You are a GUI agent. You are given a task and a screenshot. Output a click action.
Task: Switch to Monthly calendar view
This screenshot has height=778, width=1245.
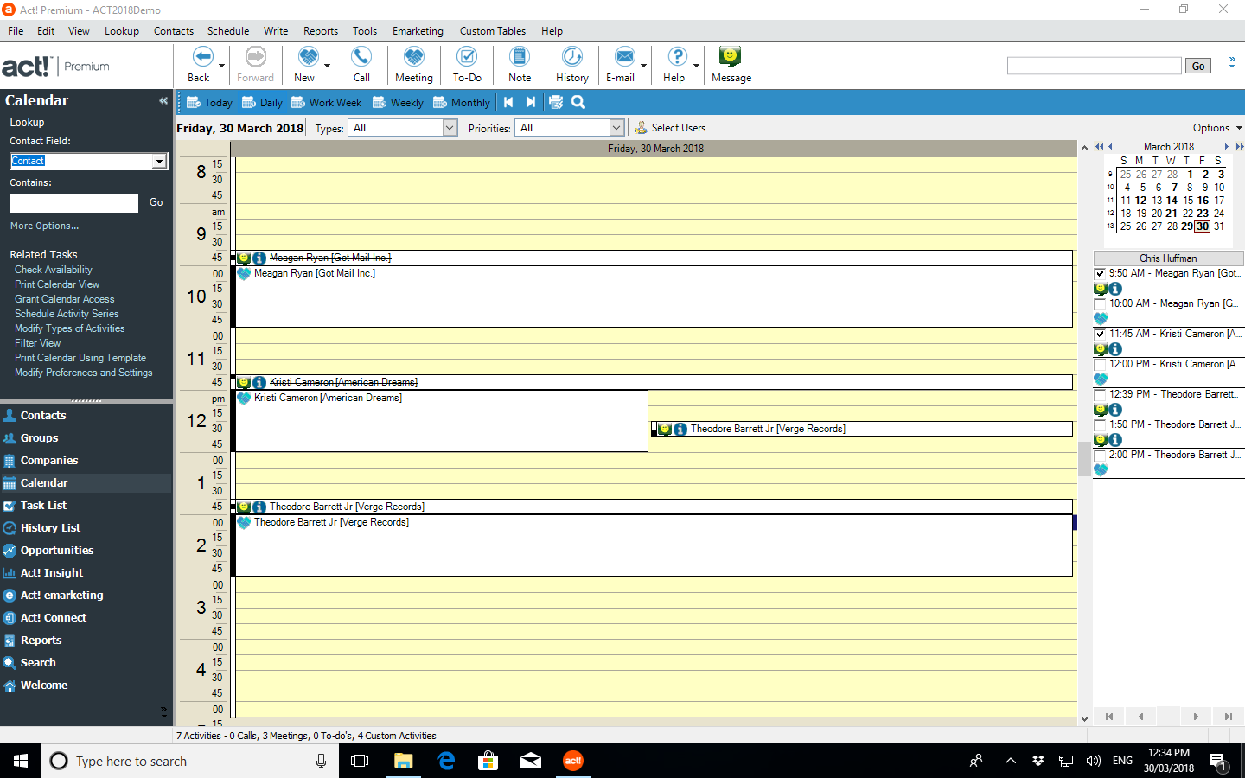[x=462, y=102]
